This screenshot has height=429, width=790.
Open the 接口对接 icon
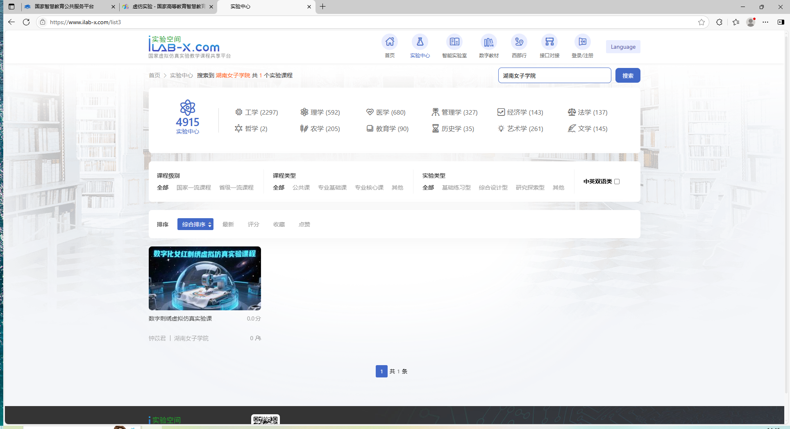pyautogui.click(x=549, y=42)
